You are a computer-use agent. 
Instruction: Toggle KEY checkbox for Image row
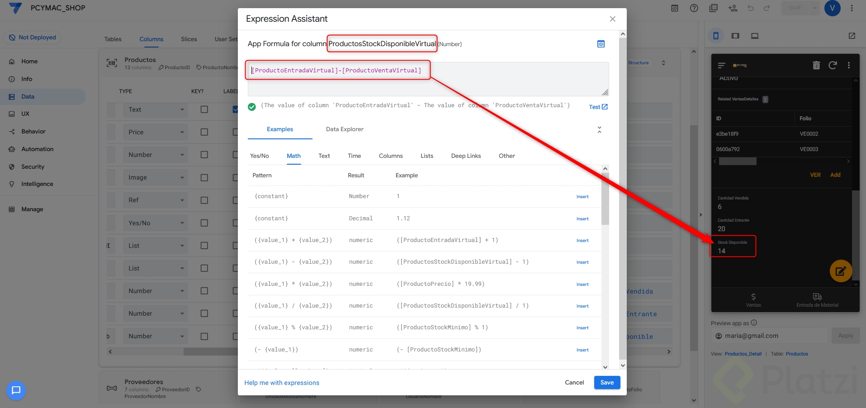coord(204,178)
